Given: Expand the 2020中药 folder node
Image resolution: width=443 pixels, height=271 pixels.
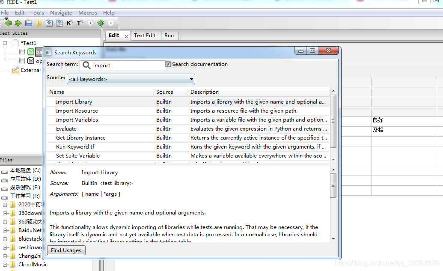Looking at the screenshot, I should 5,205.
